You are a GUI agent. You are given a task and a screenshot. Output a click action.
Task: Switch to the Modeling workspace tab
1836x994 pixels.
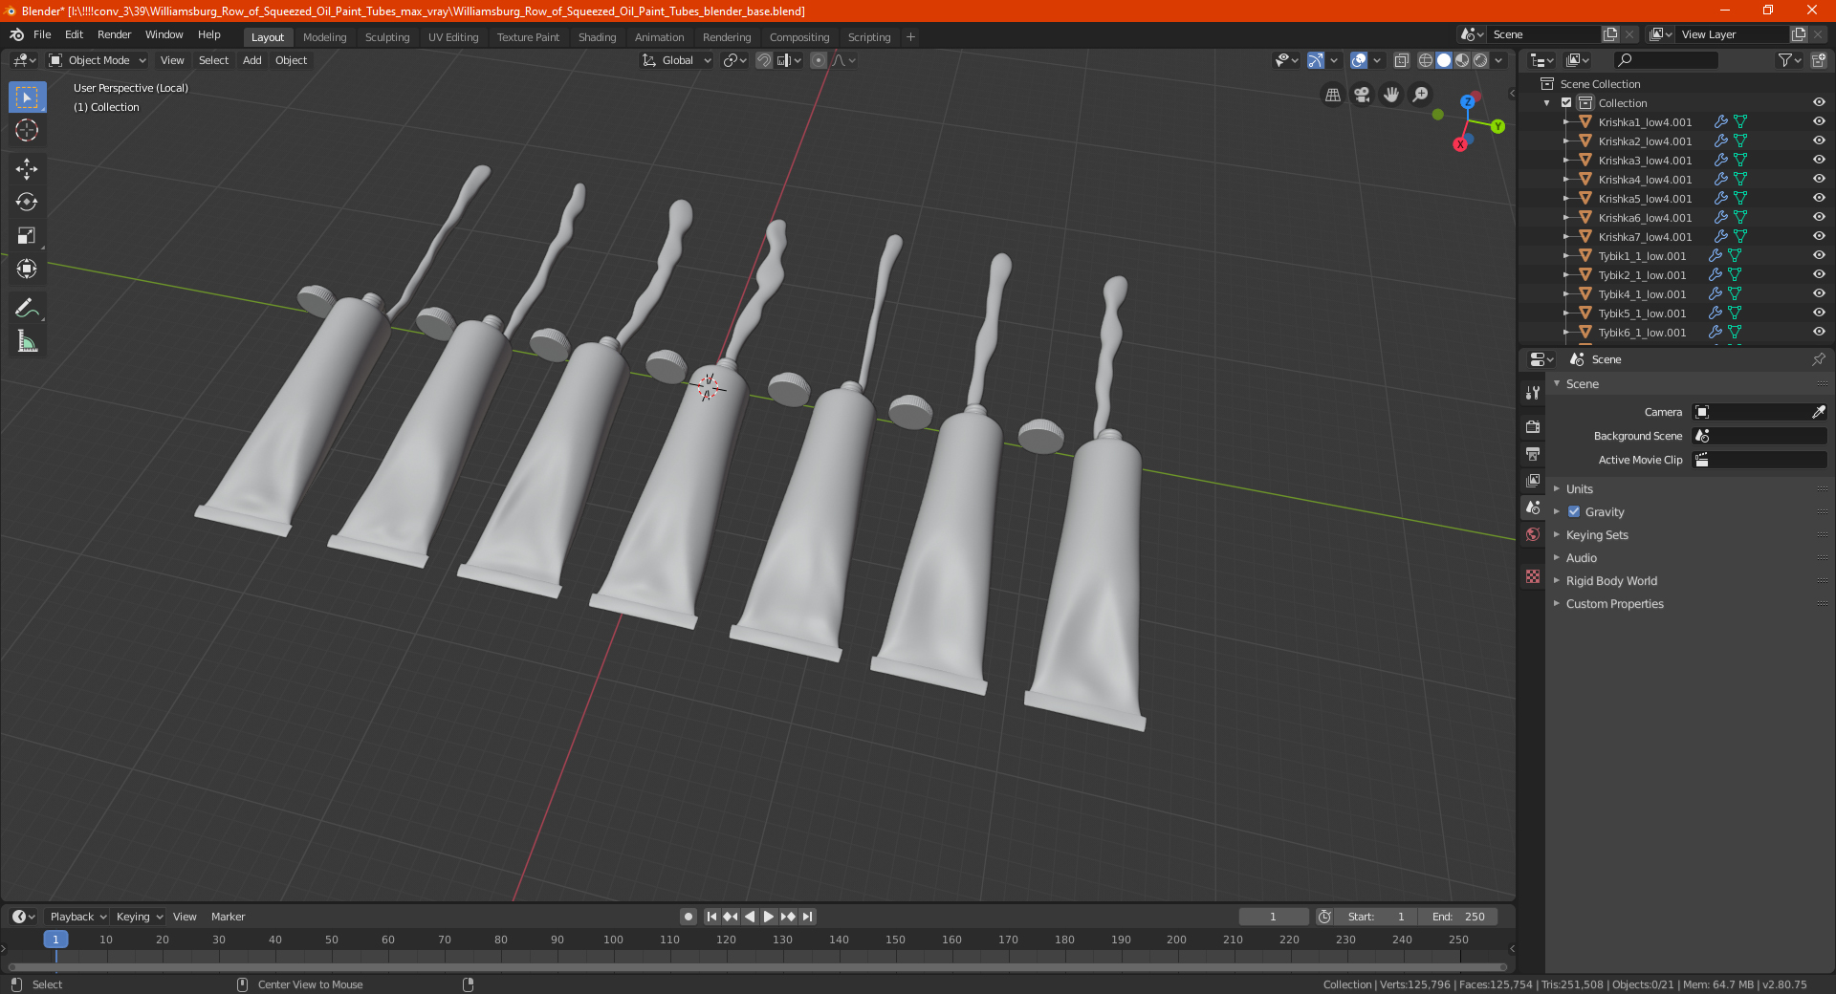324,37
